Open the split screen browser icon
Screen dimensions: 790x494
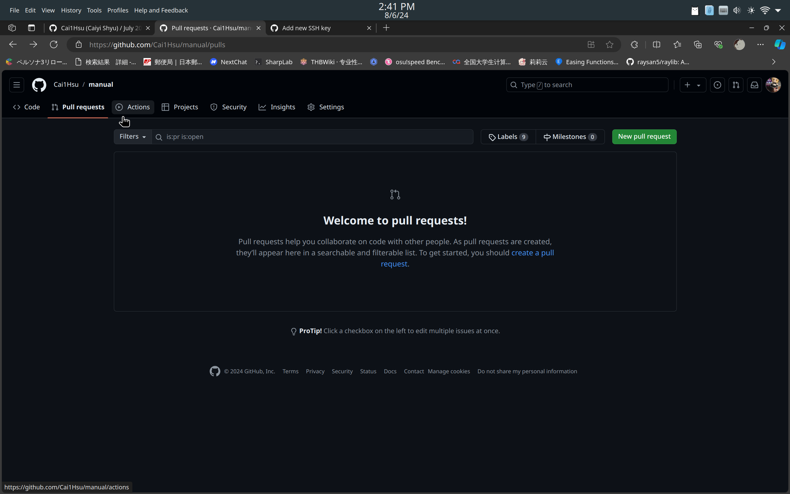[656, 44]
